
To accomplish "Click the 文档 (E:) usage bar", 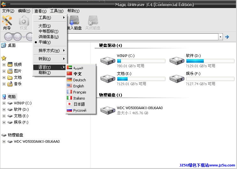I will tap(141, 79).
